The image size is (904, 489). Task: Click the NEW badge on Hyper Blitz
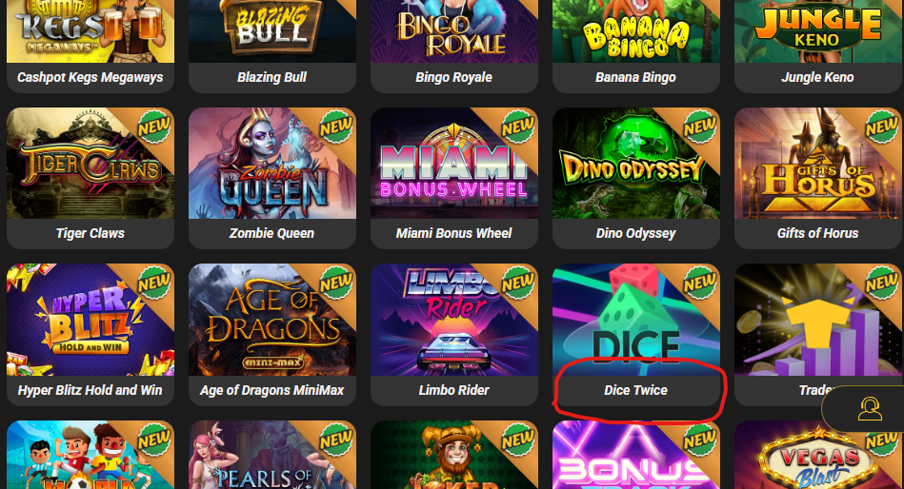154,283
